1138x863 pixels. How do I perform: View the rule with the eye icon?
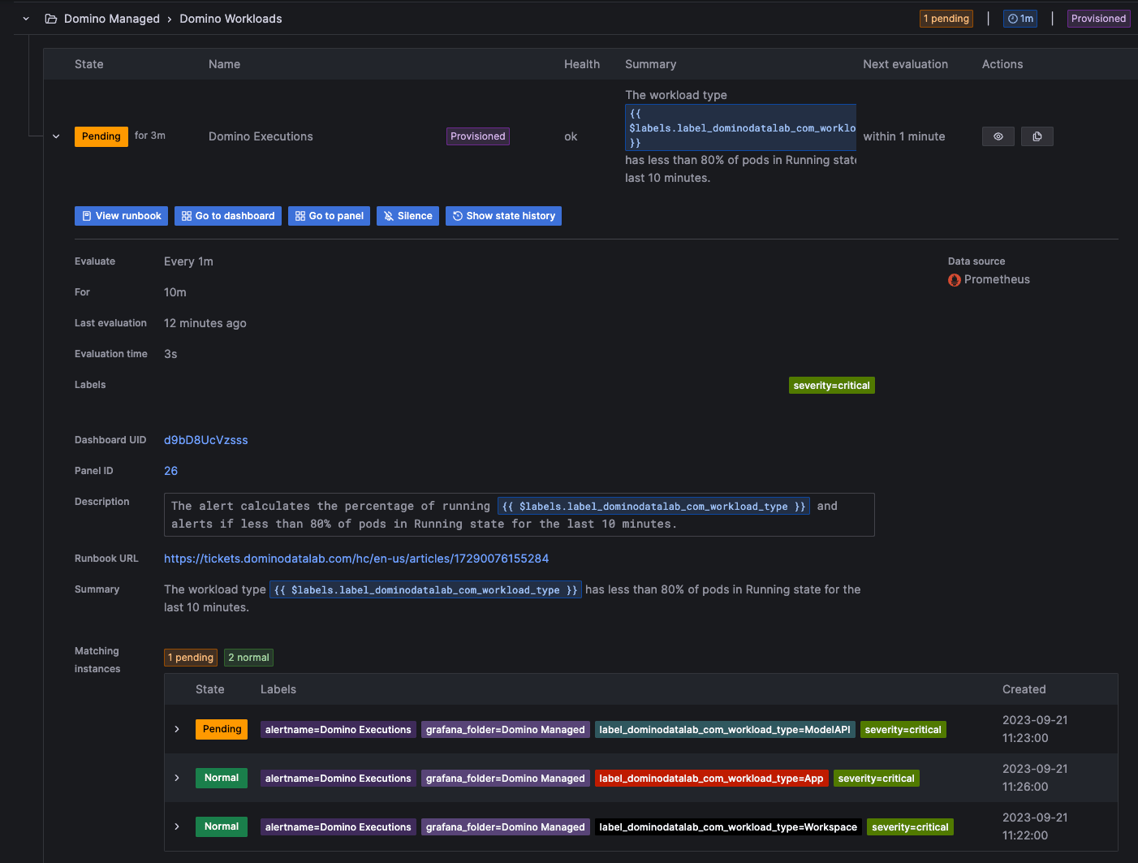[998, 136]
